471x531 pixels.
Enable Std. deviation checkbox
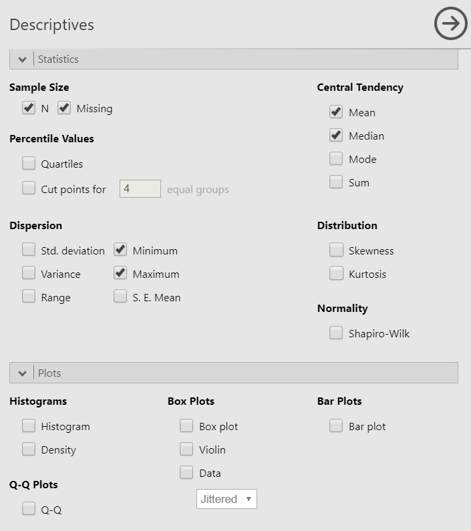point(29,250)
